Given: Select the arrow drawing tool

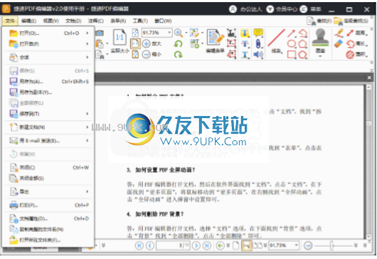Looking at the screenshot, I should [x=291, y=33].
